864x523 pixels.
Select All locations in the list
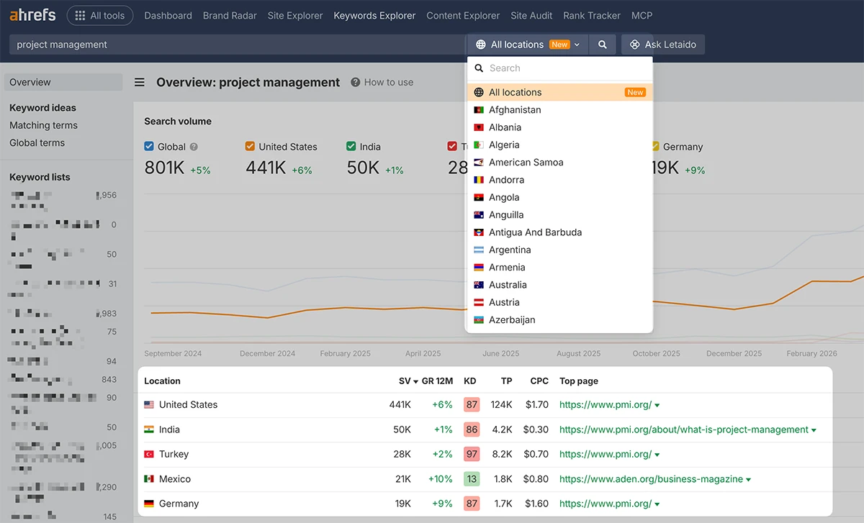(559, 92)
